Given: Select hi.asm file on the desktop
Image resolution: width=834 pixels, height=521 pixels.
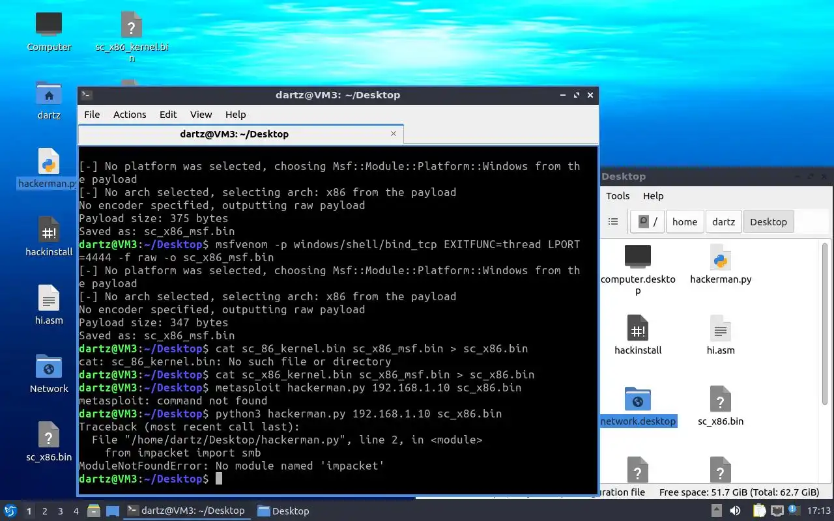Looking at the screenshot, I should (49, 305).
